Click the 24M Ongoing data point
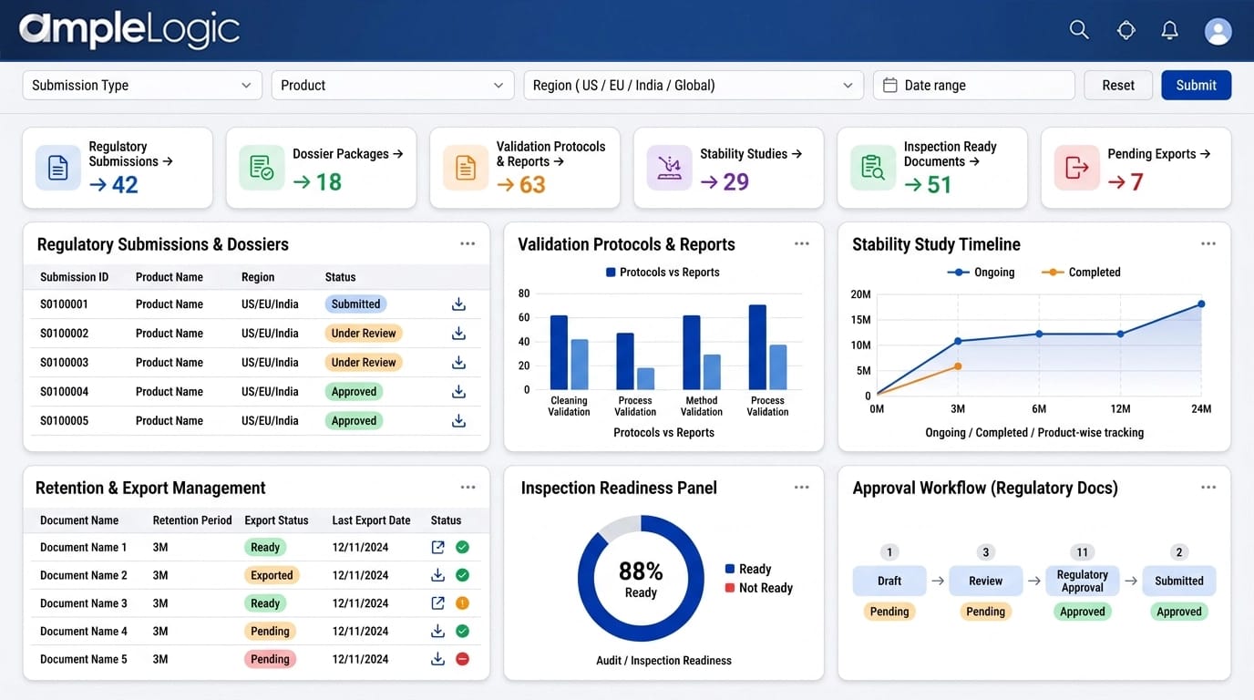 1201,304
